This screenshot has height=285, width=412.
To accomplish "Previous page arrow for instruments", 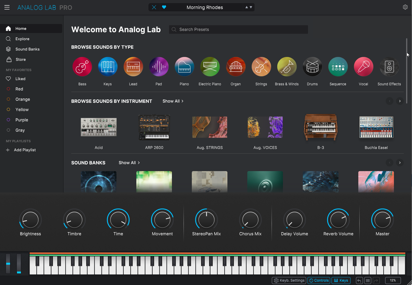I will [x=390, y=101].
